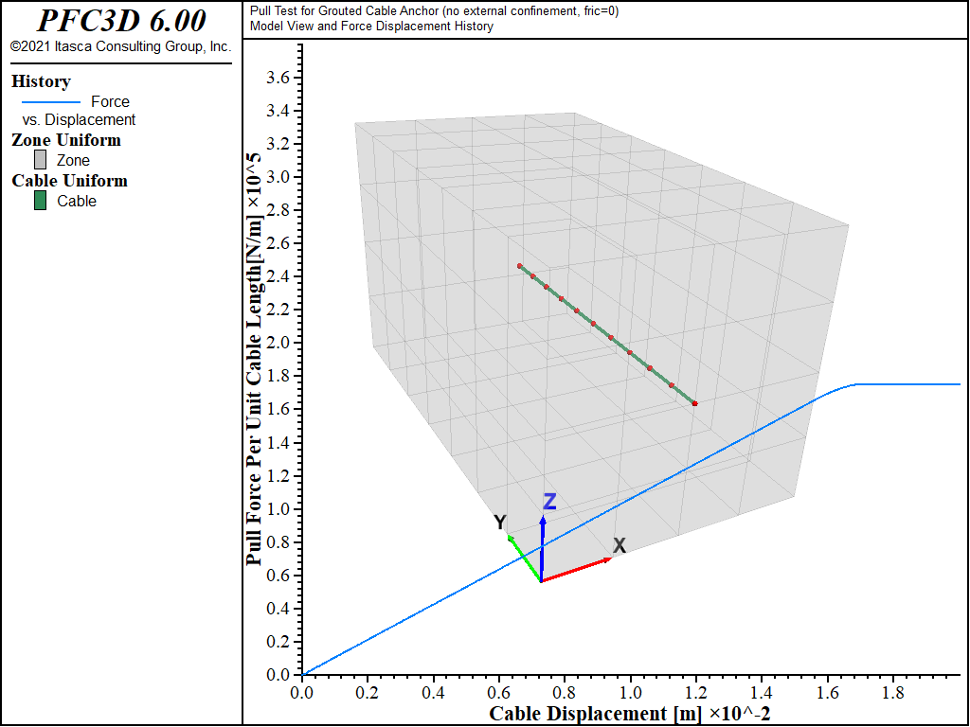Select the Zone Uniform legend heading
The height and width of the screenshot is (727, 970).
(x=66, y=140)
